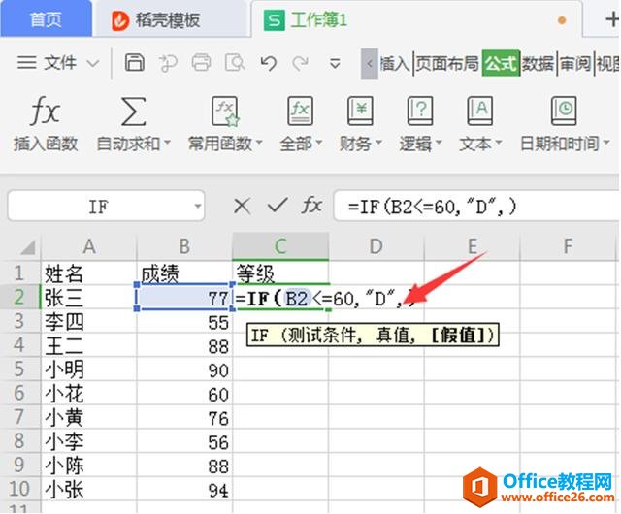Open the 文本 text functions icon
Image resolution: width=621 pixels, height=514 pixels.
[x=480, y=112]
